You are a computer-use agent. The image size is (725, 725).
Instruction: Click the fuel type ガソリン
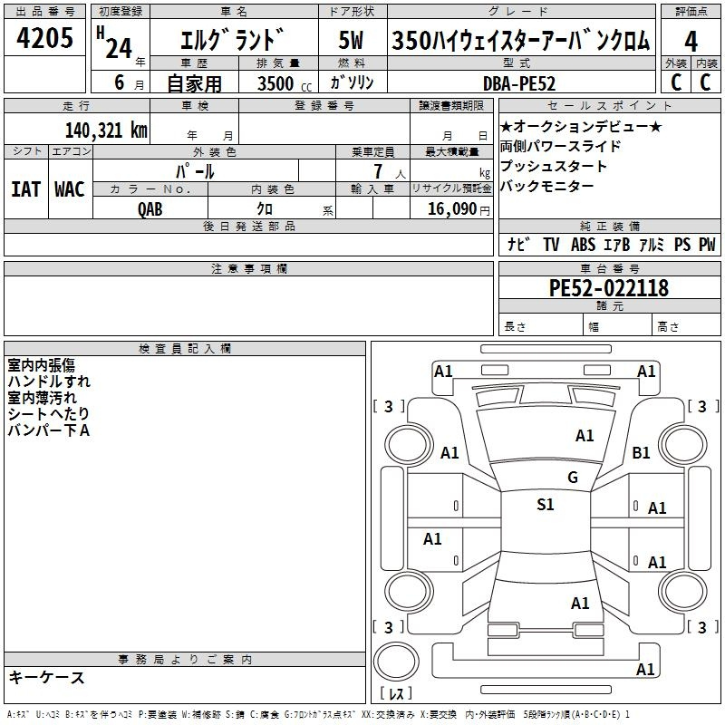[x=352, y=82]
